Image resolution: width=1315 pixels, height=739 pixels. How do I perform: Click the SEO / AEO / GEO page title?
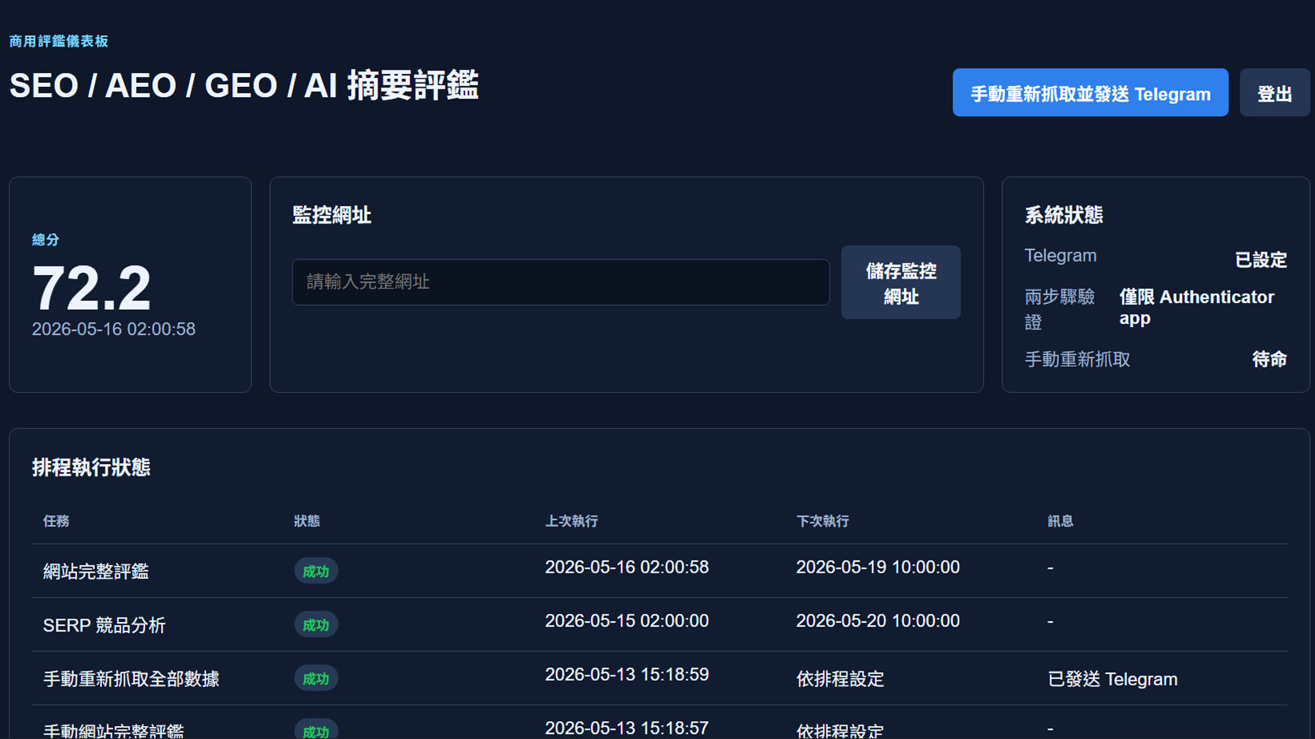244,86
